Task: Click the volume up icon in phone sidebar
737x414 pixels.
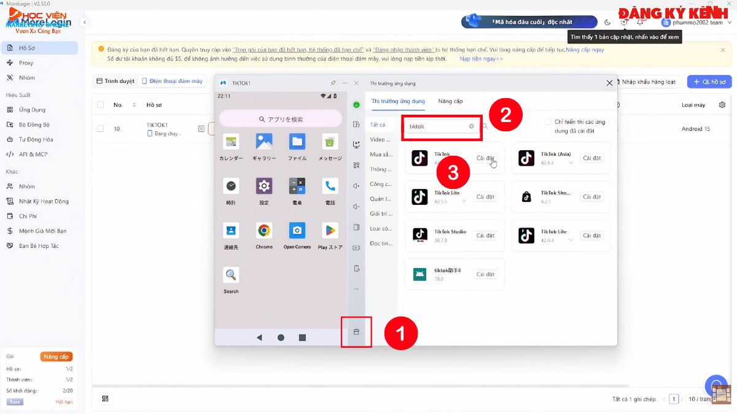Action: tap(356, 186)
